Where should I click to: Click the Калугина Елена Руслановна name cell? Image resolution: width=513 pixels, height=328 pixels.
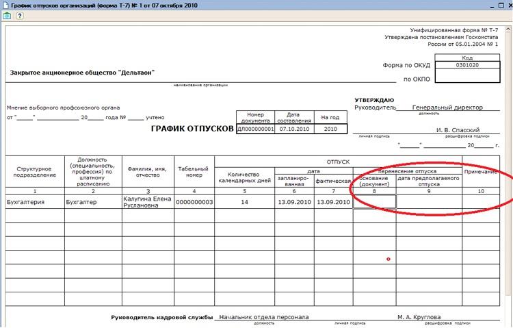(147, 202)
